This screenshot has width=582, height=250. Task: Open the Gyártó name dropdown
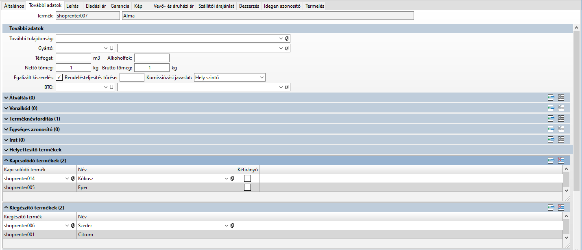pyautogui.click(x=281, y=48)
